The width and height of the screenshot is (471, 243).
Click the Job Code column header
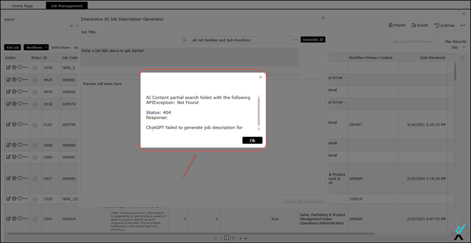(x=70, y=57)
